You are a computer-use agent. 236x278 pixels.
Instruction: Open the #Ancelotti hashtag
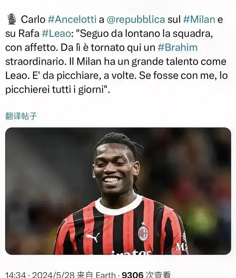pos(72,19)
